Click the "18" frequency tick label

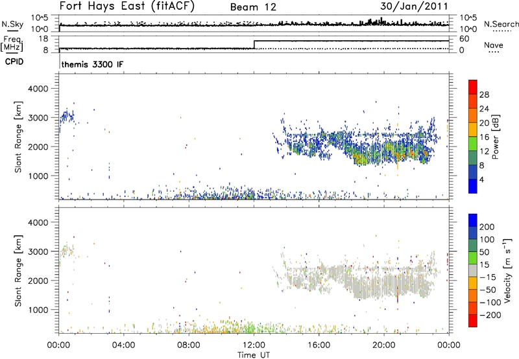[43, 39]
